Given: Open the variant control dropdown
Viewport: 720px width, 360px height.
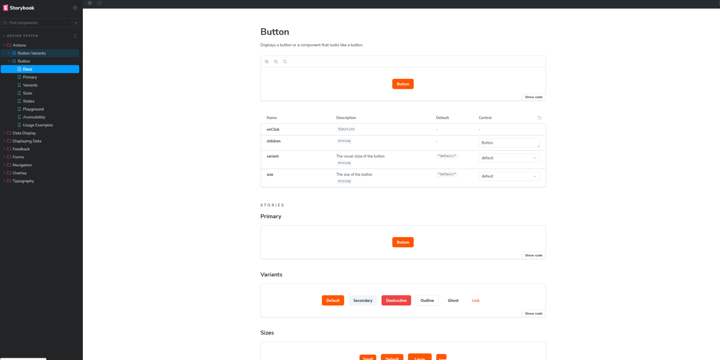Looking at the screenshot, I should pyautogui.click(x=509, y=158).
